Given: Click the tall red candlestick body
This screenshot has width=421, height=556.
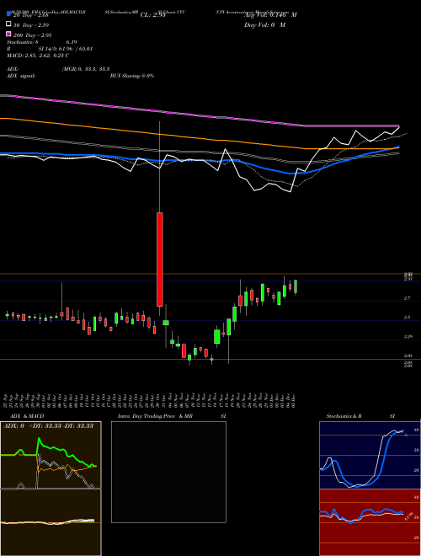Looking at the screenshot, I should click(160, 259).
